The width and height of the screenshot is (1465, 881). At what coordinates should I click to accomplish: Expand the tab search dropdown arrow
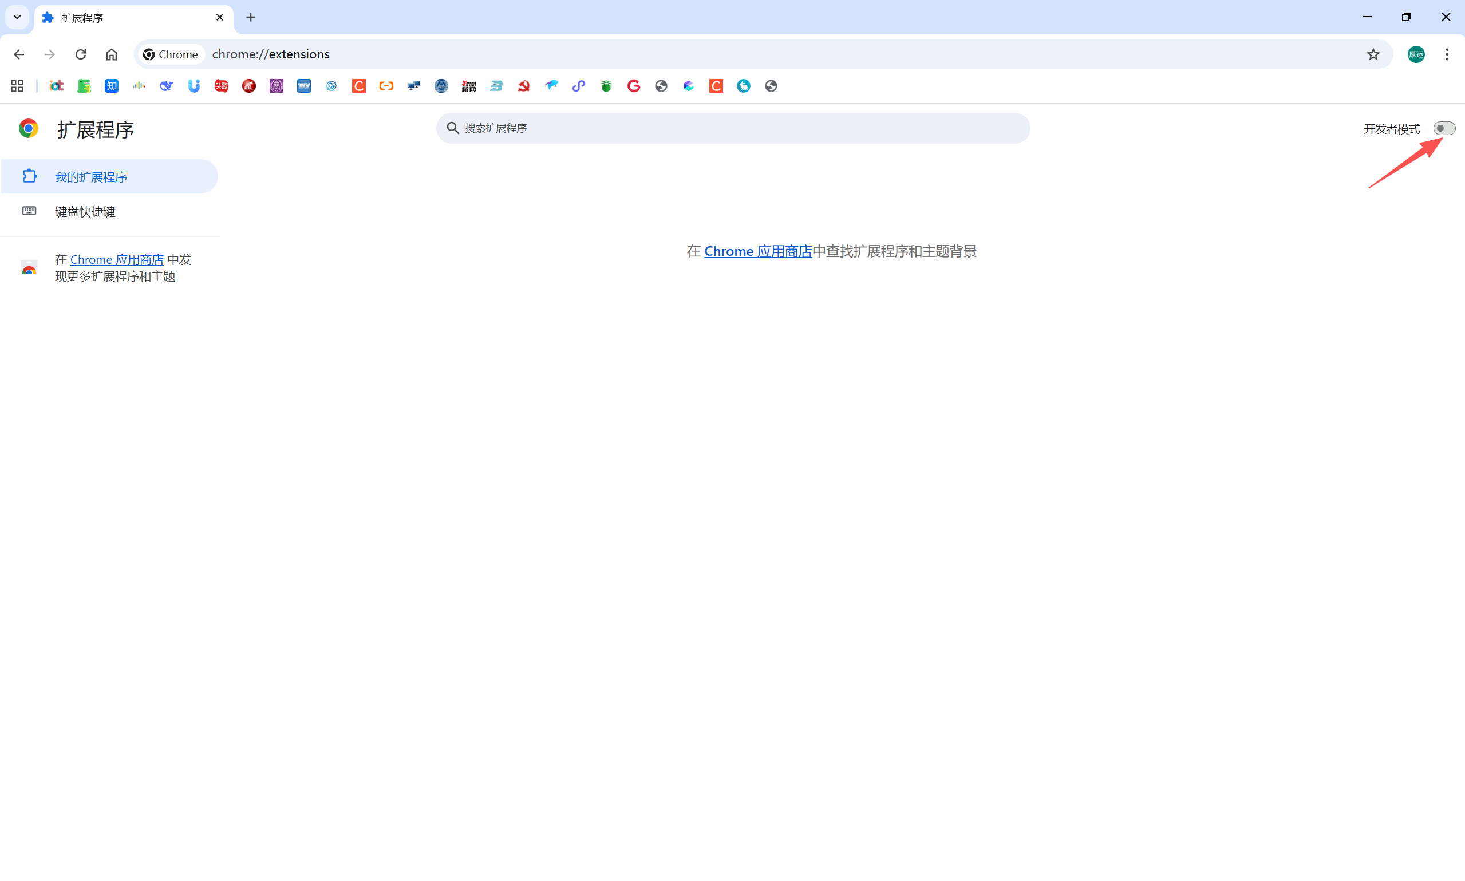click(17, 17)
